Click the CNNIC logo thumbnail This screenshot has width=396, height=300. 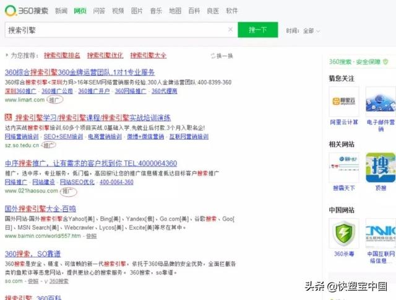coord(381,233)
